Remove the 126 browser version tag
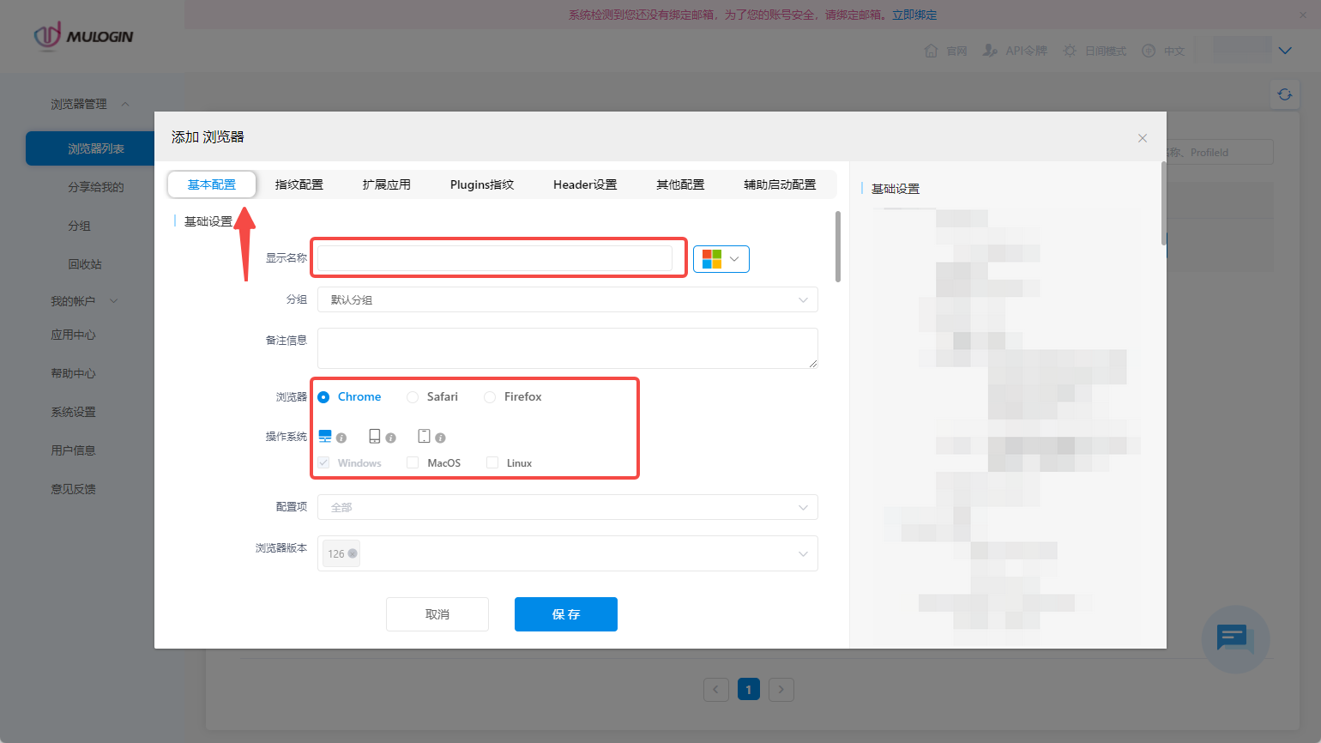 click(353, 553)
